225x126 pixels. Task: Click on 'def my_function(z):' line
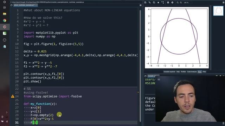pyautogui.click(x=40, y=104)
